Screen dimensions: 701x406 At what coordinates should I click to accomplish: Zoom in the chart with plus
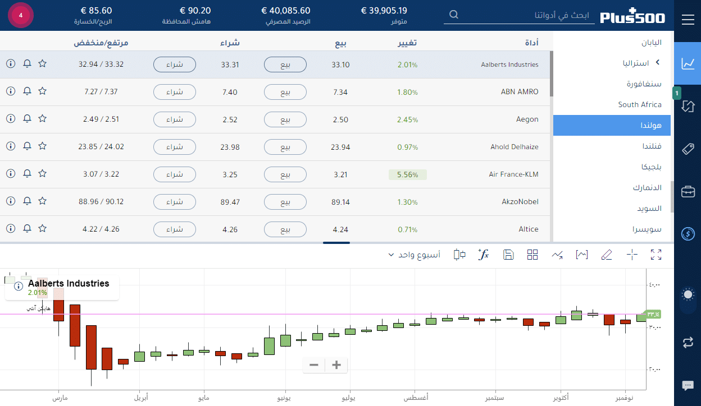coord(336,365)
